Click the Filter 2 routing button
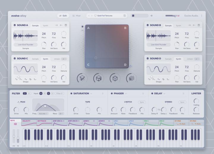 [59, 93]
